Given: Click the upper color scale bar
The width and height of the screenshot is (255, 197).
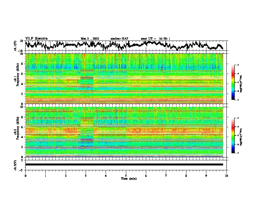Looking at the screenshot, I should tap(233, 82).
